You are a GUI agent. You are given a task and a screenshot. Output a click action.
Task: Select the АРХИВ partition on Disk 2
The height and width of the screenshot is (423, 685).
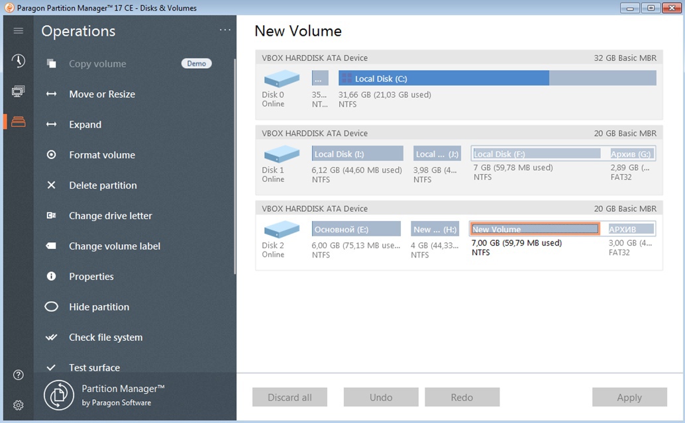point(631,229)
